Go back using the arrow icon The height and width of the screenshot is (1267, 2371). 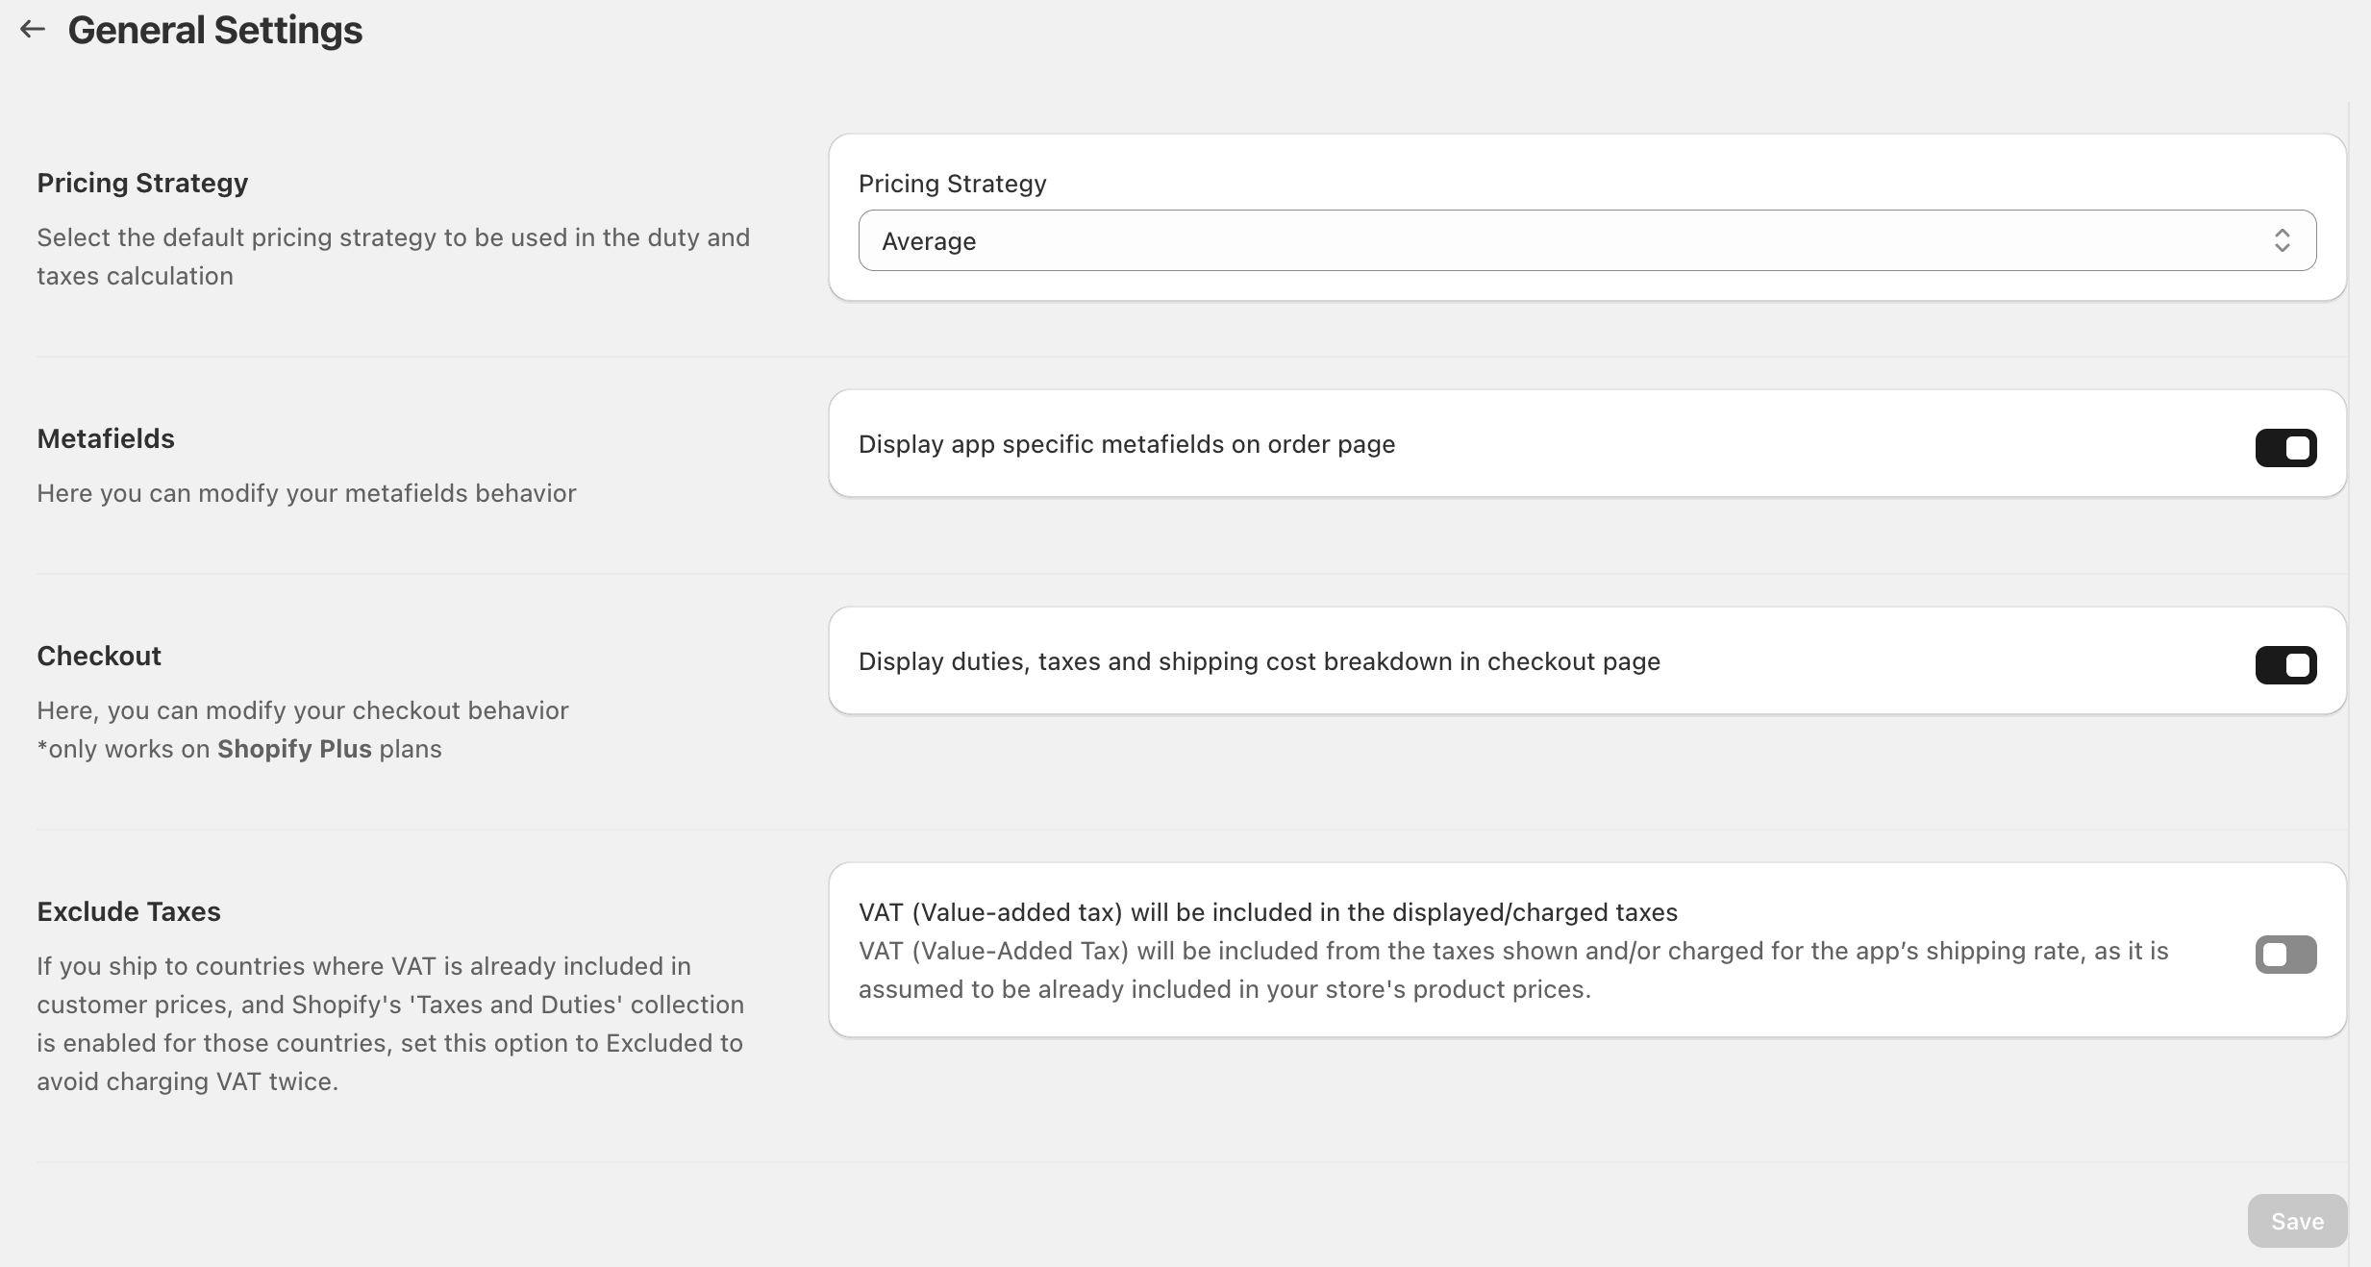click(x=33, y=30)
